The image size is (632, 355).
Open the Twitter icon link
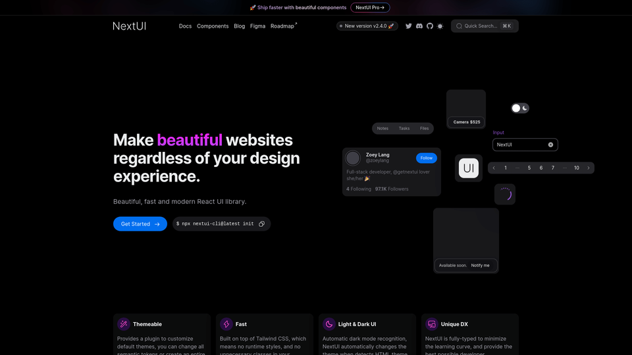point(409,26)
